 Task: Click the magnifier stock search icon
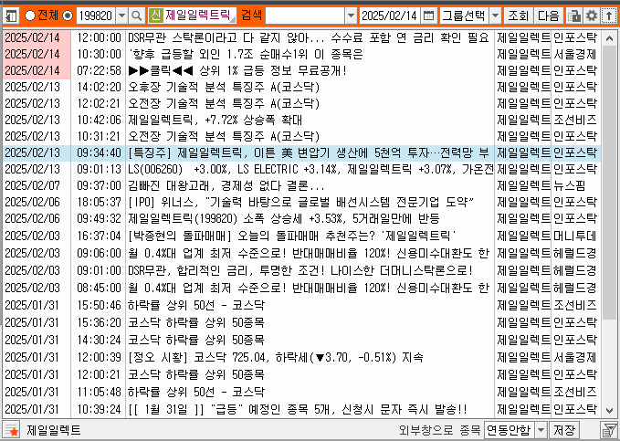coord(137,16)
